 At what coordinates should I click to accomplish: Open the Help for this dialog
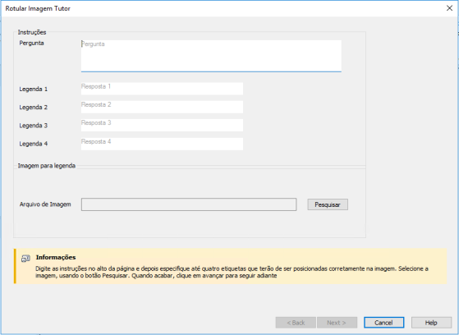(431, 323)
